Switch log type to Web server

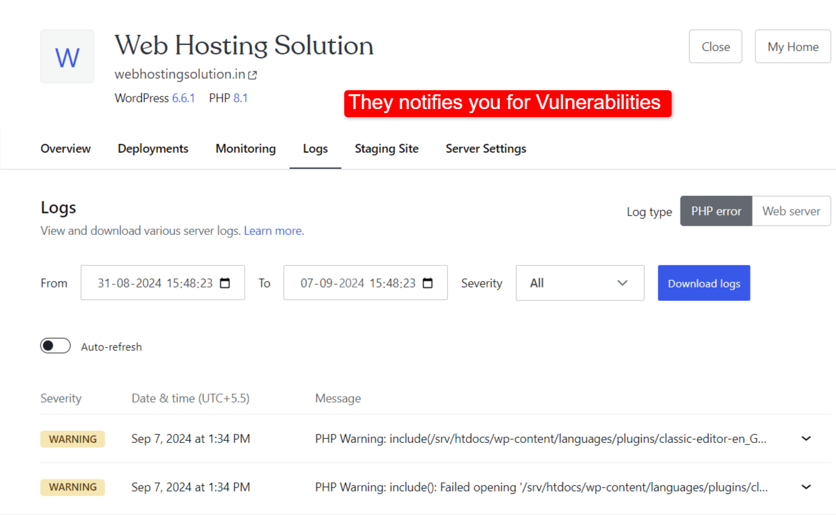[x=791, y=211]
